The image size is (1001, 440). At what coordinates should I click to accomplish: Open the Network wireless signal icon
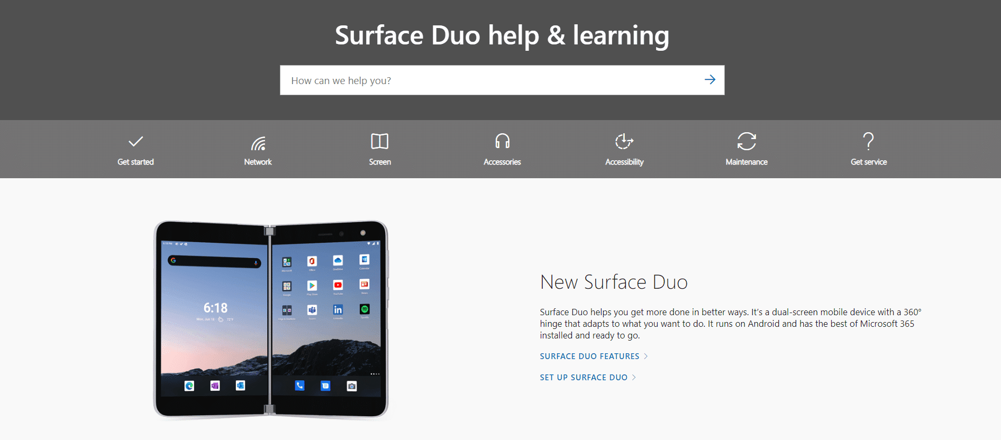tap(258, 143)
